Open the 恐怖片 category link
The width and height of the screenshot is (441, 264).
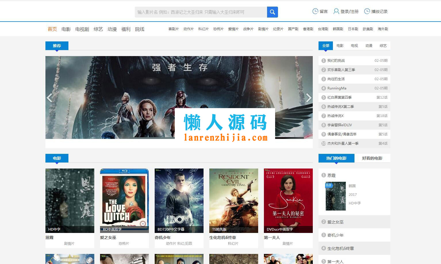click(218, 29)
